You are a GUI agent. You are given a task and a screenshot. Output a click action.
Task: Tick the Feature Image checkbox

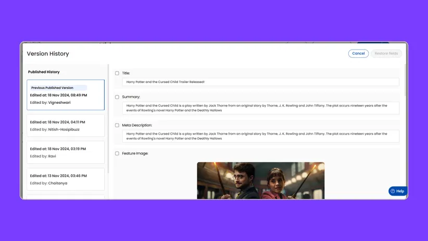click(x=117, y=153)
